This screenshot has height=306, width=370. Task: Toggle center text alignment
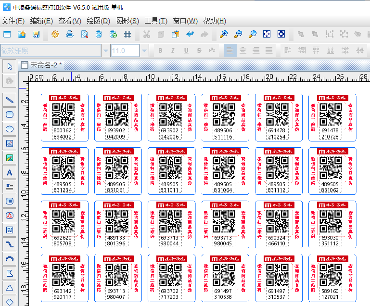coord(243,51)
